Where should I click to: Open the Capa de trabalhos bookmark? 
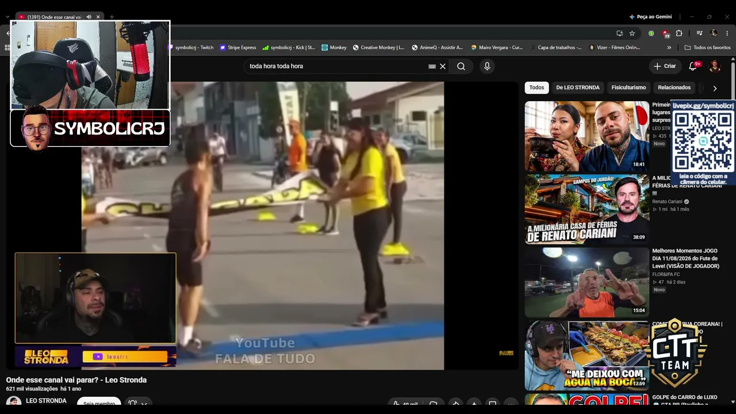pyautogui.click(x=555, y=48)
